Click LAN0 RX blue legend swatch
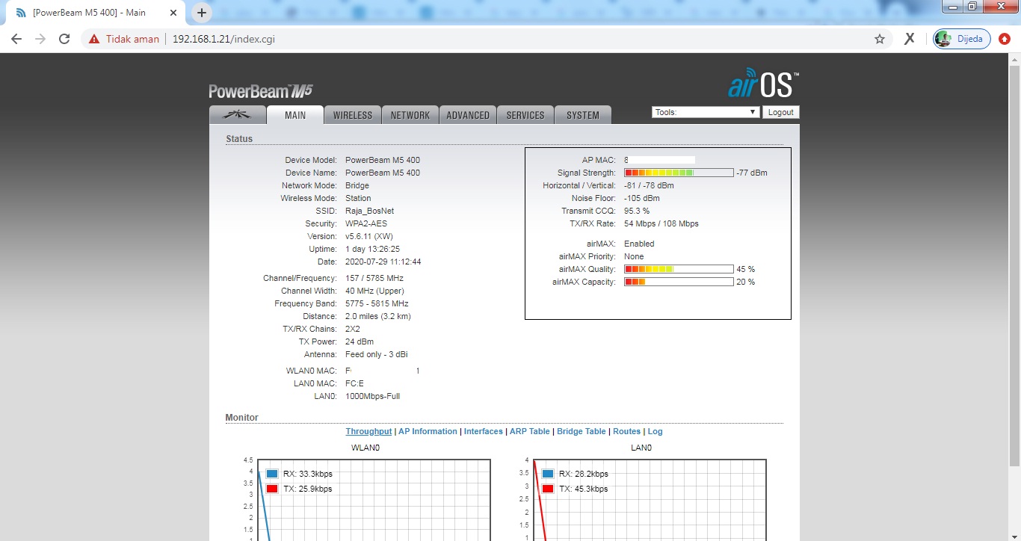 [548, 474]
